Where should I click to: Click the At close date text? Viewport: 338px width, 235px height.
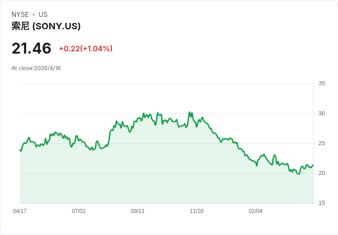click(x=36, y=68)
